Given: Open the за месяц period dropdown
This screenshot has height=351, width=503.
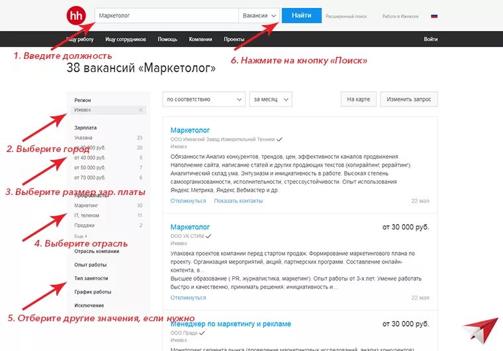Looking at the screenshot, I should pyautogui.click(x=271, y=99).
